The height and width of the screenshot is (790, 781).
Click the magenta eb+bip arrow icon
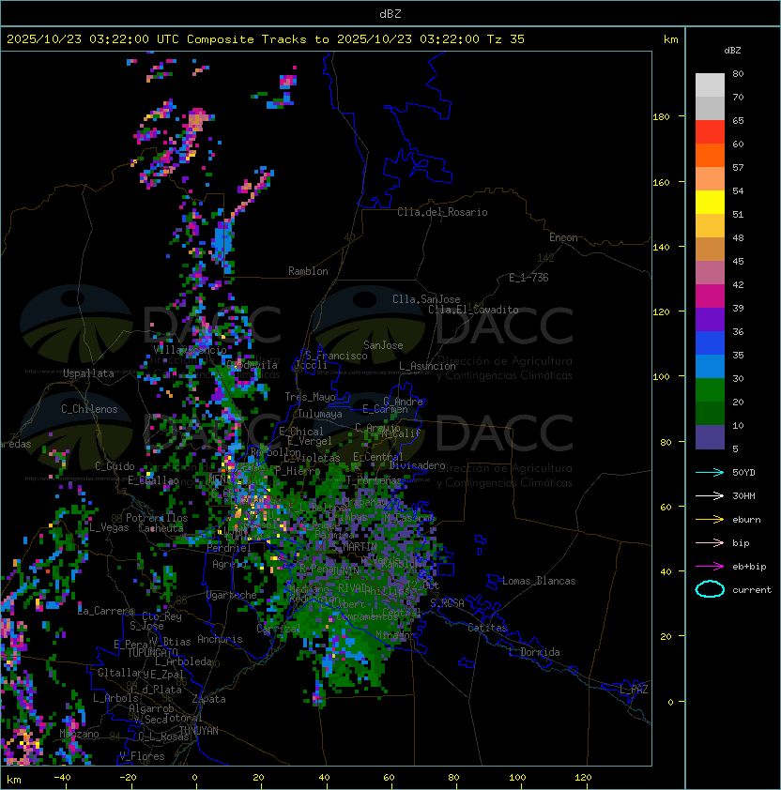[710, 567]
